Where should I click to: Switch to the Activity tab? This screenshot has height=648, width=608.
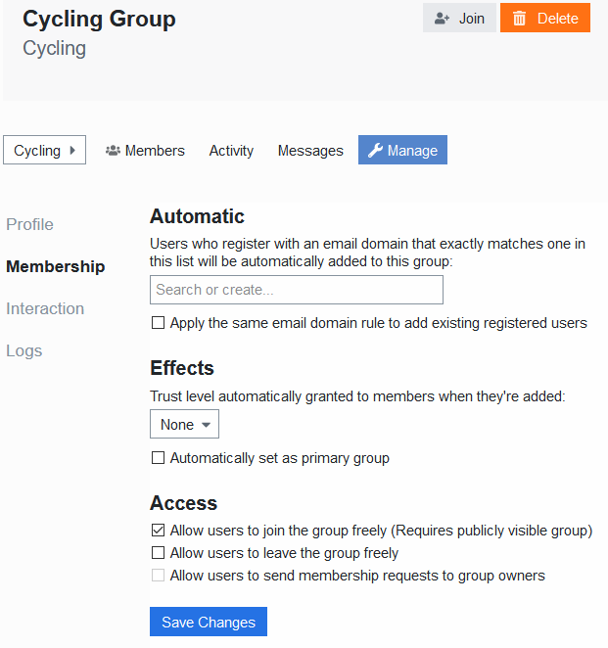(231, 151)
